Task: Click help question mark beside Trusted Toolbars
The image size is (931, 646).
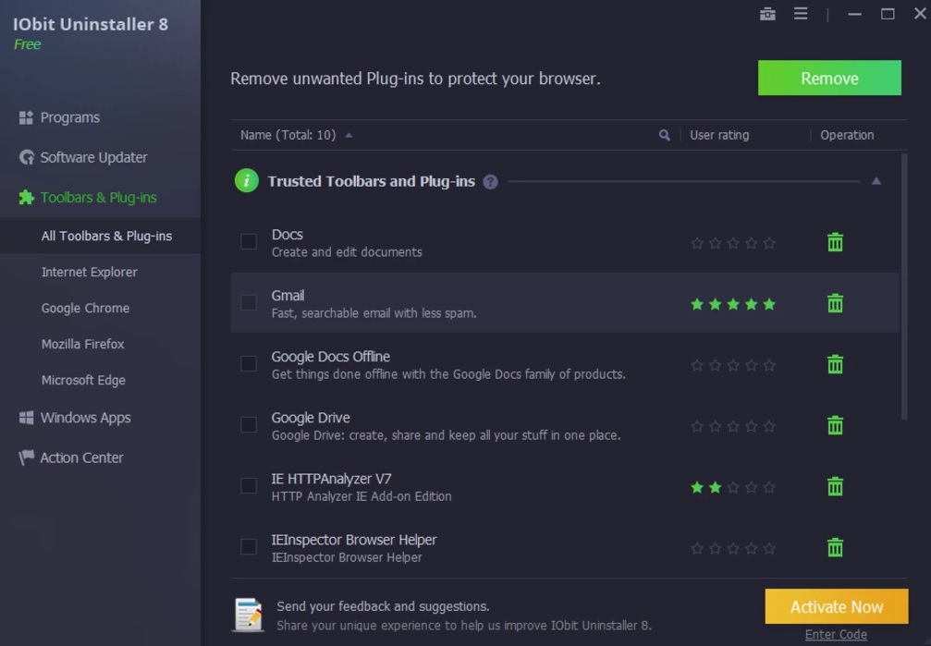Action: point(490,182)
